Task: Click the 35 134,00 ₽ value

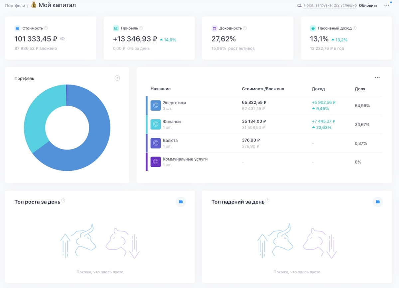Action: pos(254,122)
